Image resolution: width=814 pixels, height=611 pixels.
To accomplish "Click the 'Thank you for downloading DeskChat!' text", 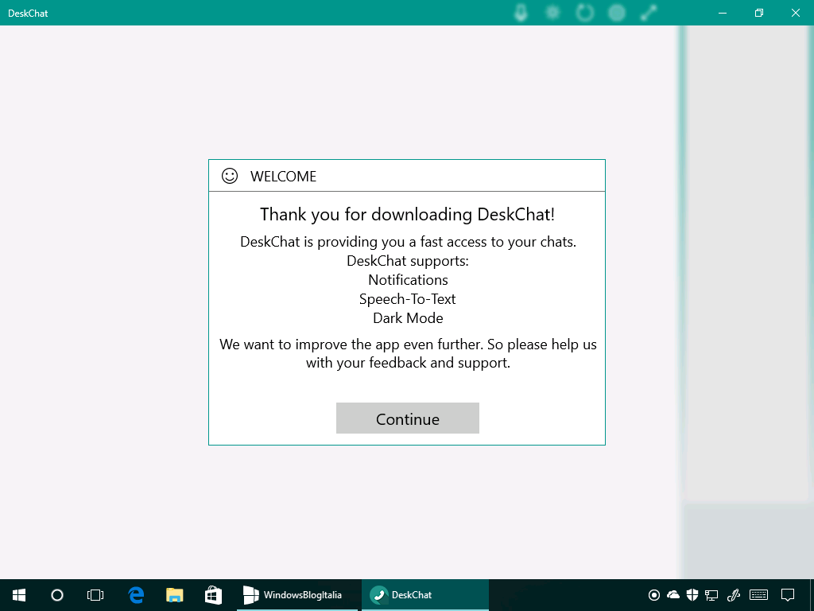I will tap(408, 214).
